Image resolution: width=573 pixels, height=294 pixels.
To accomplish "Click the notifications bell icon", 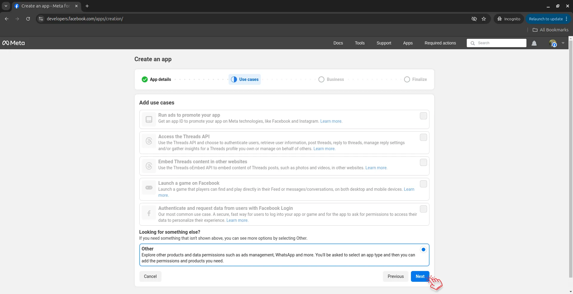I will [534, 43].
